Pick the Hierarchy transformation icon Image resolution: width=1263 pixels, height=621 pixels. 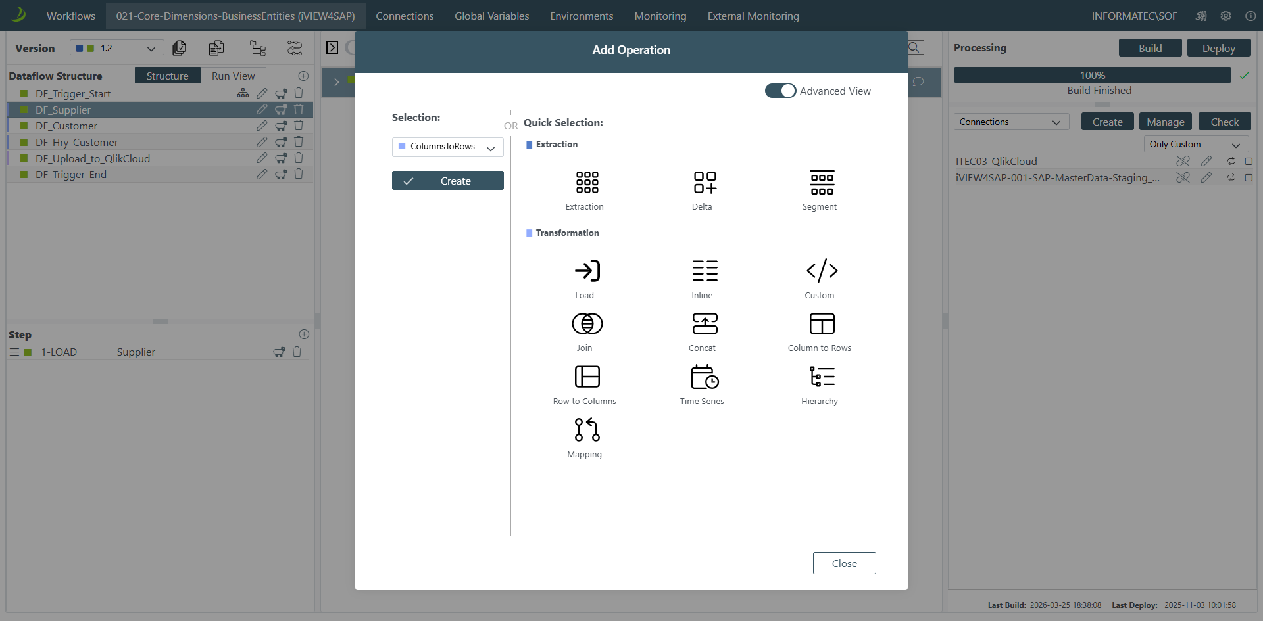[821, 377]
